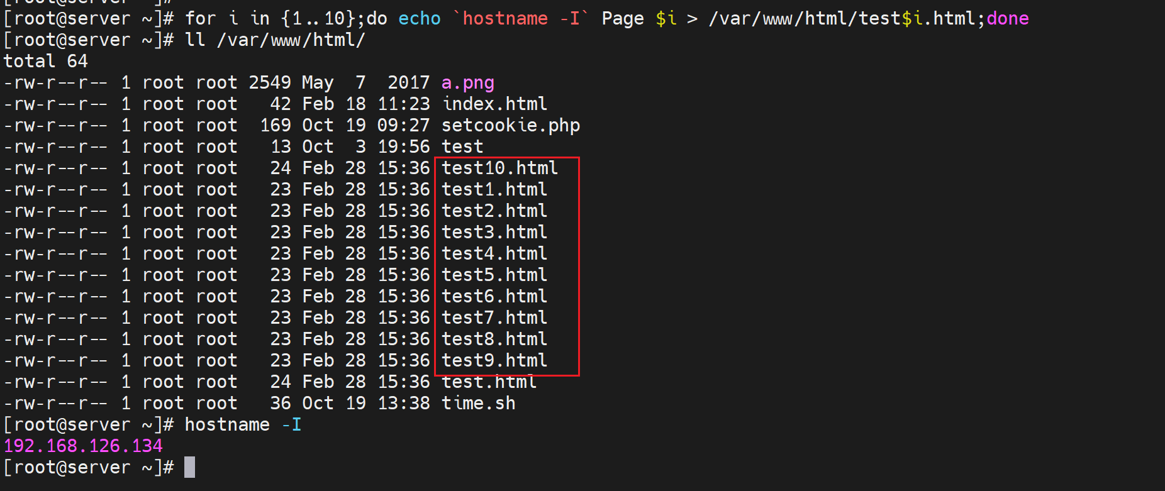The width and height of the screenshot is (1165, 491).
Task: Click the yellow "$i" variable after Page
Action: coord(666,19)
